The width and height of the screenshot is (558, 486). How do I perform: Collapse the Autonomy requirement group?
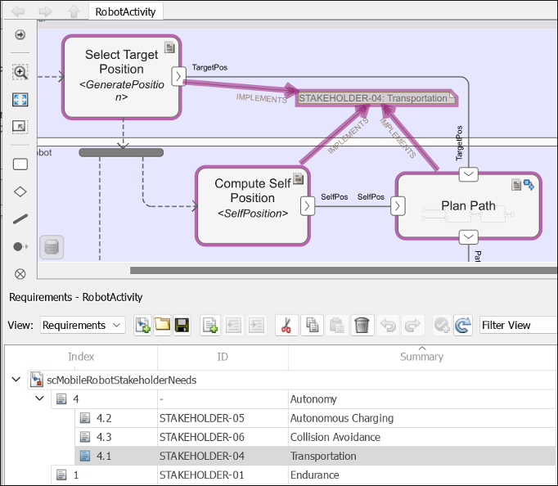[x=40, y=399]
